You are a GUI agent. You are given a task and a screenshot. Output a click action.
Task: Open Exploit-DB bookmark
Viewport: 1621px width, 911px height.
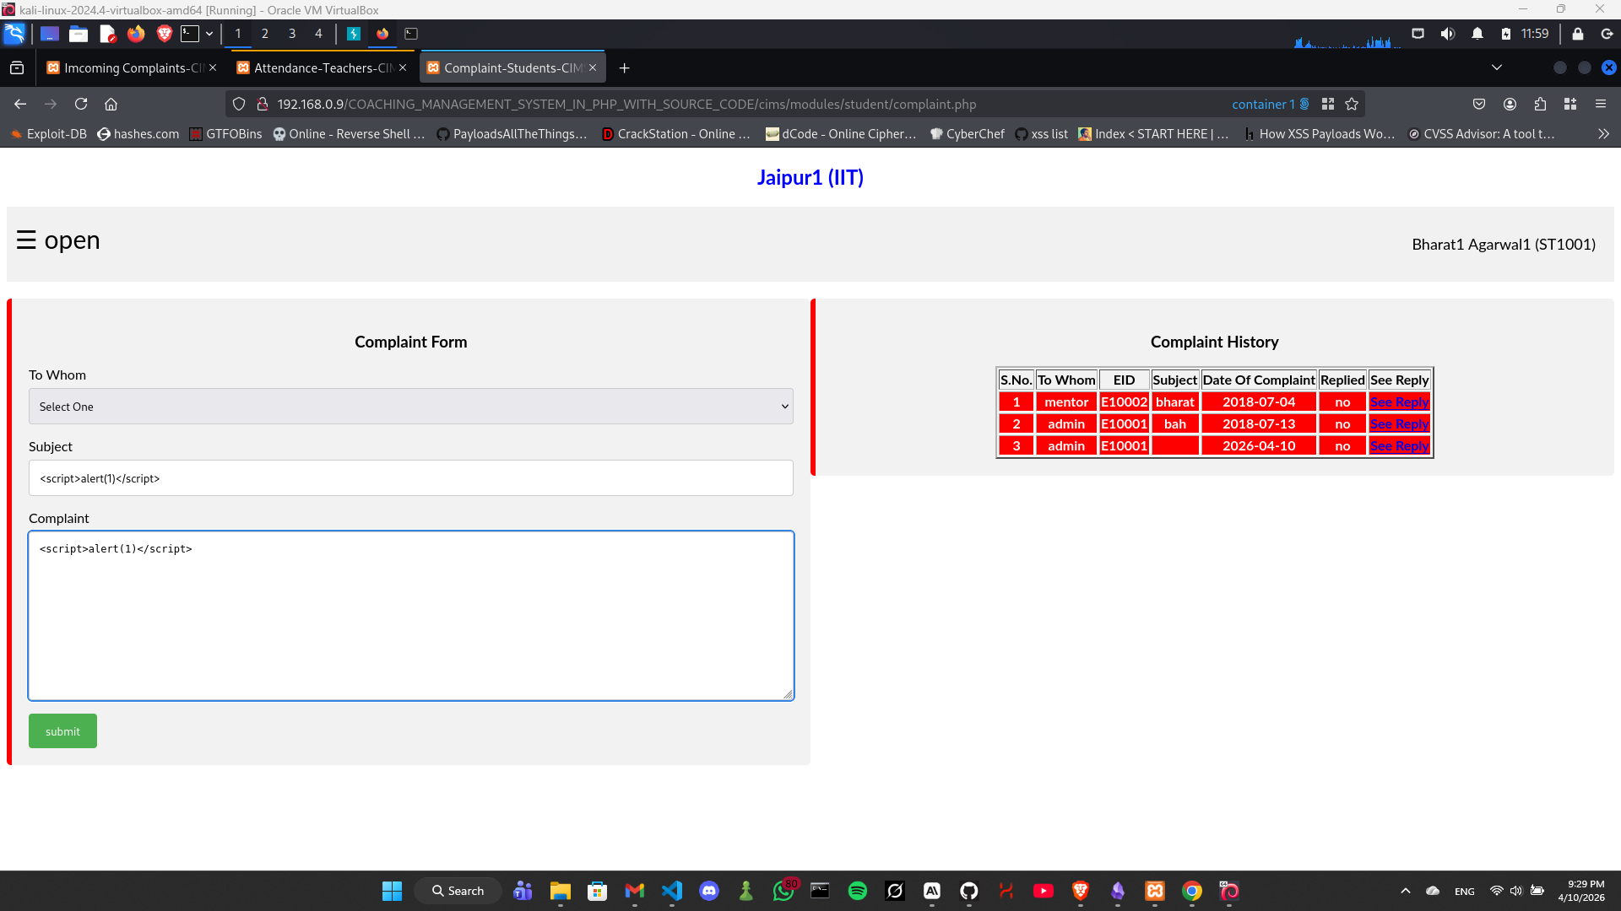tap(49, 134)
